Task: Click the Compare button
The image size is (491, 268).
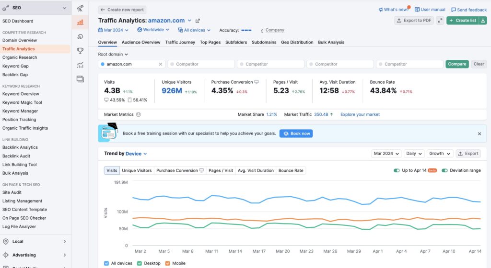Action: tap(457, 64)
